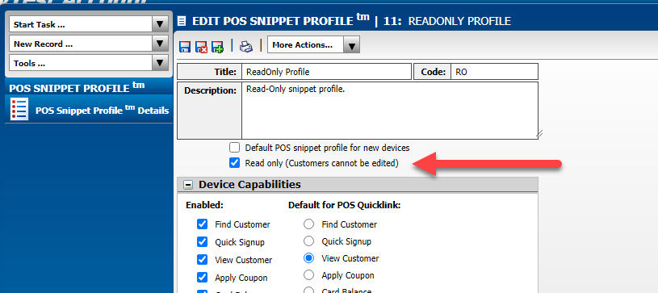Open the Start Task dropdown
Viewport: 658px width, 293px height.
(x=160, y=24)
